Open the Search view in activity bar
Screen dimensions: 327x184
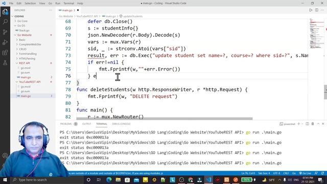[x=5, y=21]
